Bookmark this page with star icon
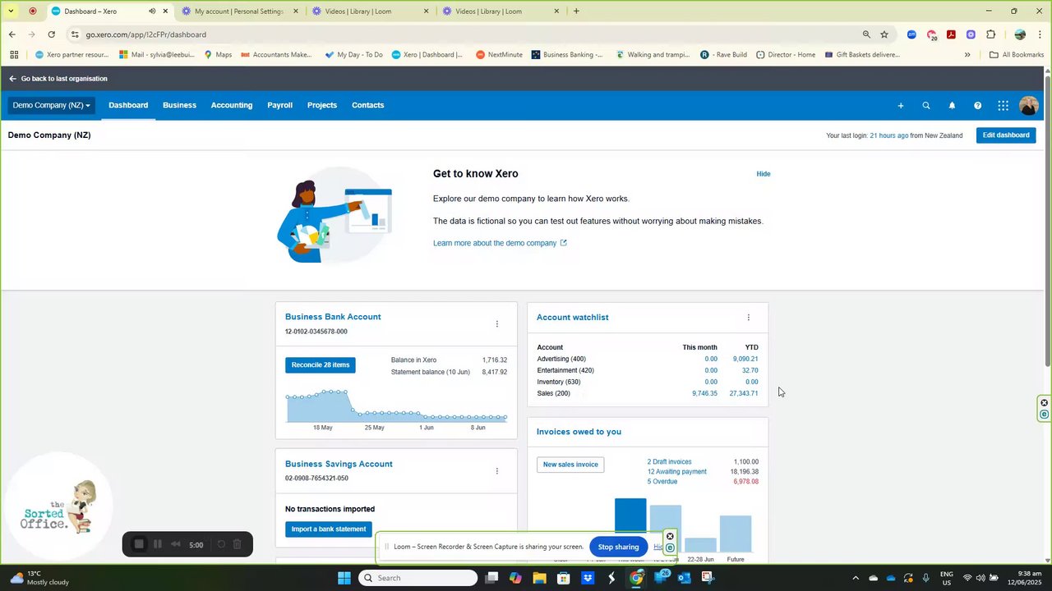Image resolution: width=1052 pixels, height=591 pixels. pos(884,34)
